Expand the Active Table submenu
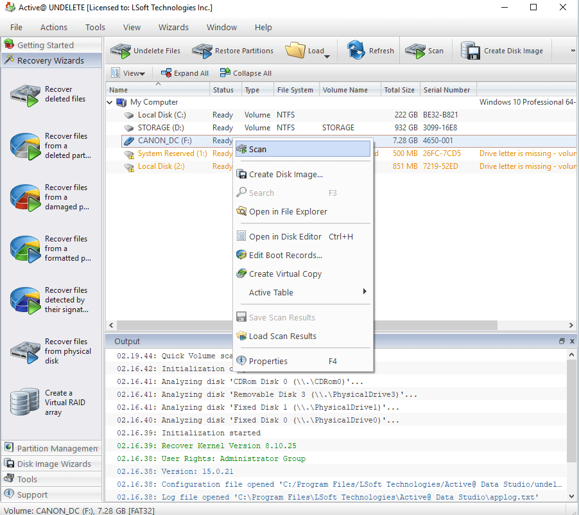Image resolution: width=579 pixels, height=515 pixels. coord(303,292)
